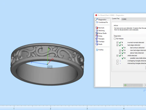146x110 pixels.
Task: Uncheck the shells detected checkbox
Action: point(117,56)
